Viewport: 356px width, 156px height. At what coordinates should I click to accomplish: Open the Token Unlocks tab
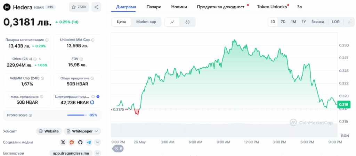272,7
